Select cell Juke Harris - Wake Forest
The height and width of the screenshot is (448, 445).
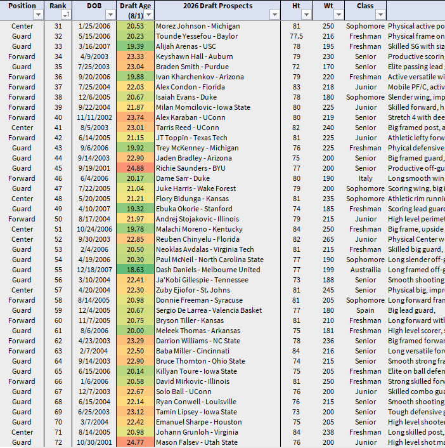click(217, 188)
